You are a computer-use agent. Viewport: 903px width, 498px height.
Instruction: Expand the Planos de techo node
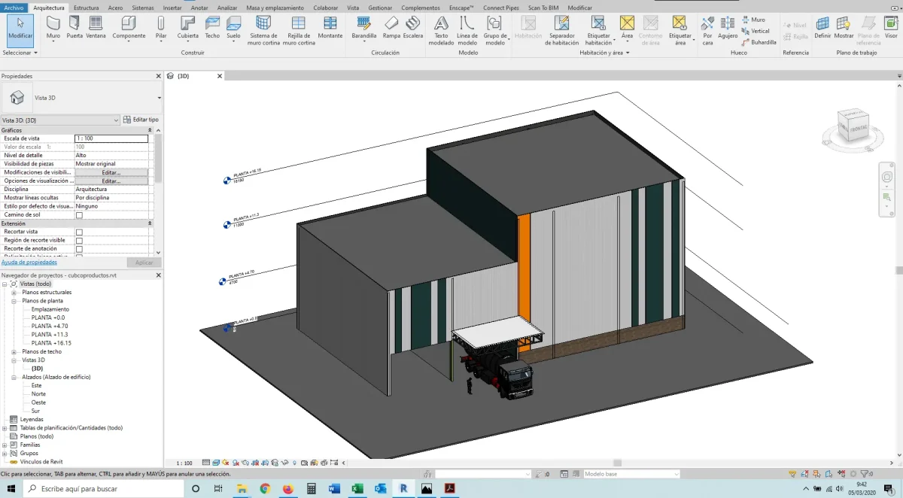pyautogui.click(x=14, y=352)
